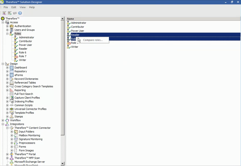Click the eForms icon
The height and width of the screenshot is (166, 241).
pos(11,75)
